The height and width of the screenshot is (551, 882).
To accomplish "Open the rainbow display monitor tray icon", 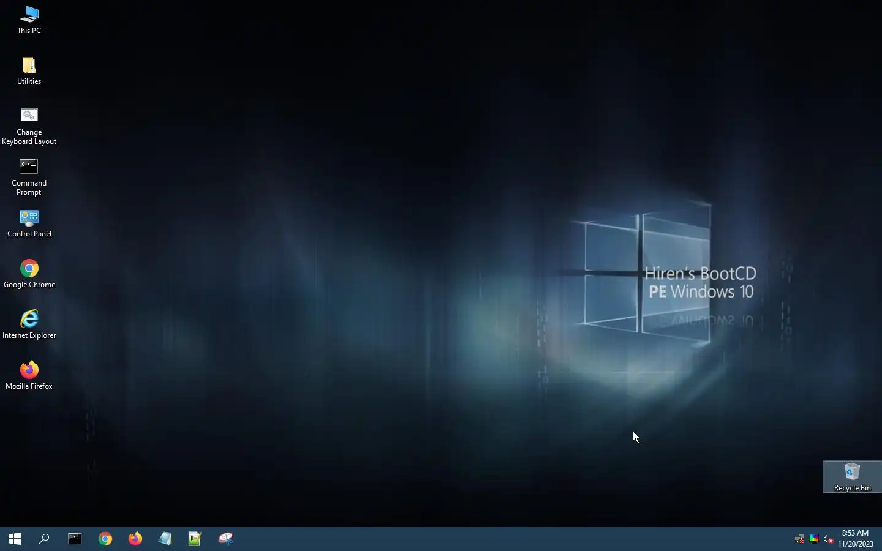I will tap(813, 539).
